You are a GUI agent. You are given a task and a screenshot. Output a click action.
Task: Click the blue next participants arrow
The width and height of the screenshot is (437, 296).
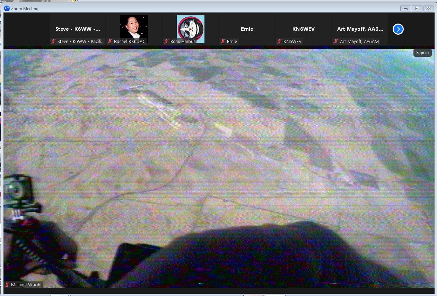pyautogui.click(x=398, y=29)
